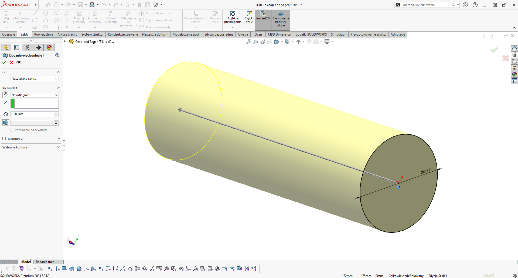Click the Polecenia wyszukiwania search box

425,5
